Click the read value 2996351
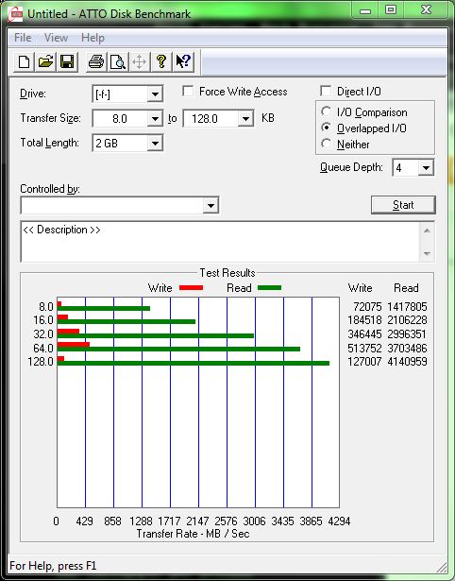455x581 pixels. click(x=407, y=334)
